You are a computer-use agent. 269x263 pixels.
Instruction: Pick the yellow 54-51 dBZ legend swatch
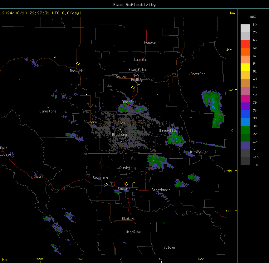point(245,67)
